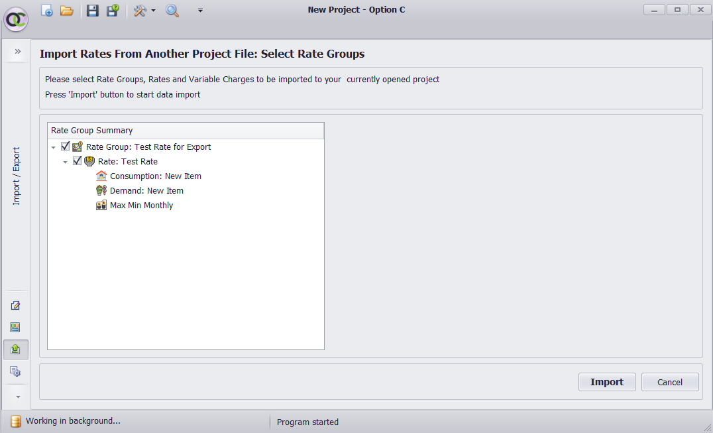Open a project with the folder icon
This screenshot has width=713, height=433.
pos(67,10)
